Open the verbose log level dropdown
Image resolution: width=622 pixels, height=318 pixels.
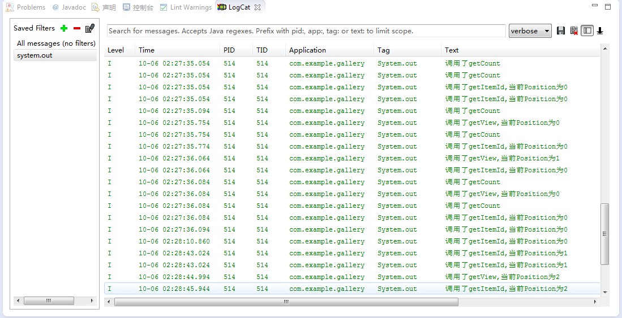click(530, 31)
